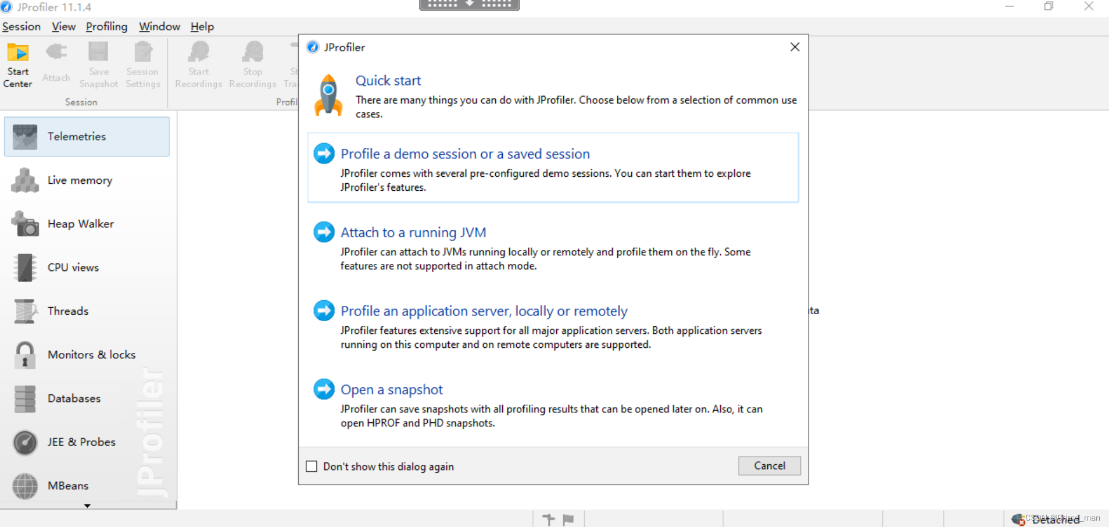
Task: Click the arrow icon beside Open a snapshot
Action: (324, 389)
